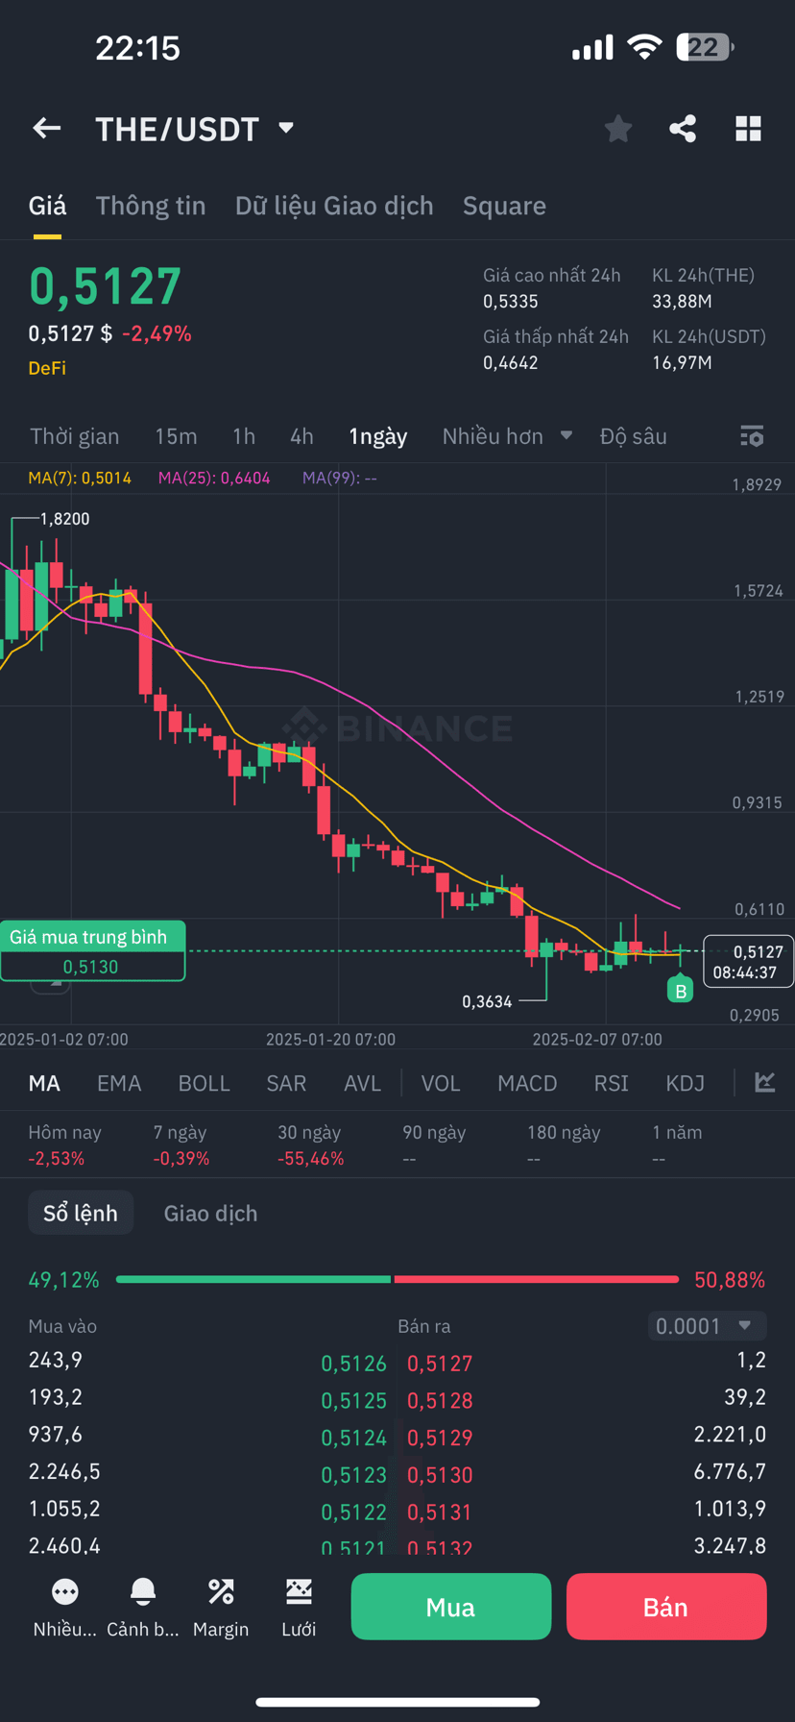Toggle the RSI indicator

tap(612, 1083)
